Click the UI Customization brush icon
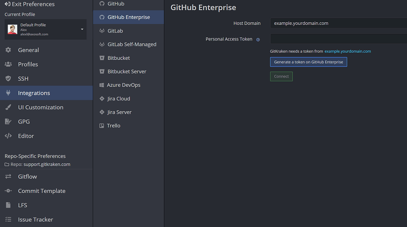The width and height of the screenshot is (407, 227). pos(8,107)
